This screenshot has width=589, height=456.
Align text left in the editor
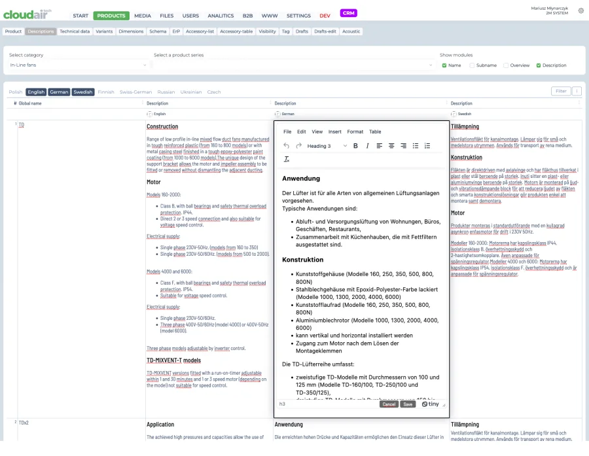(x=380, y=146)
